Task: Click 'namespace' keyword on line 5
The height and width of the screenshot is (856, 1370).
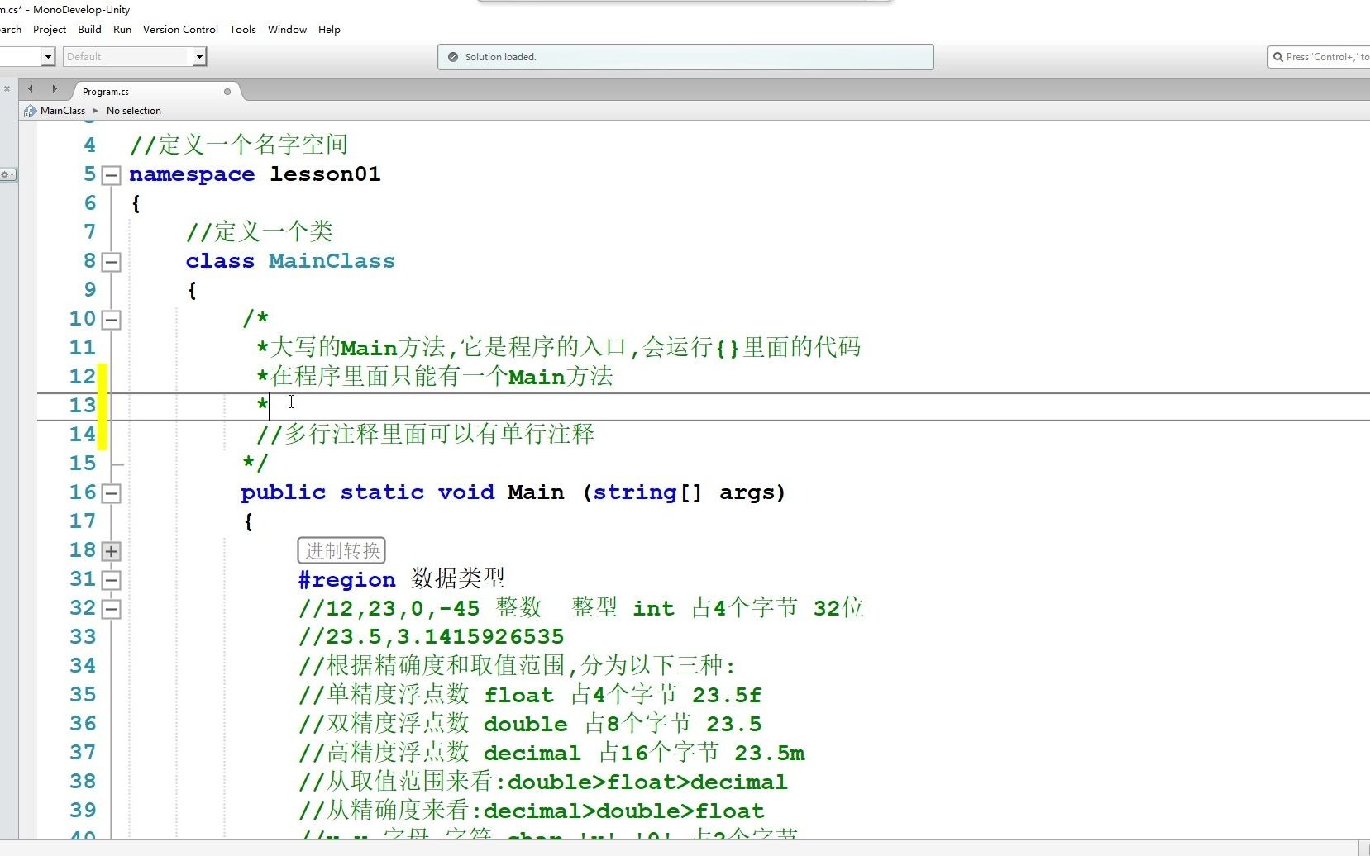Action: (x=192, y=174)
